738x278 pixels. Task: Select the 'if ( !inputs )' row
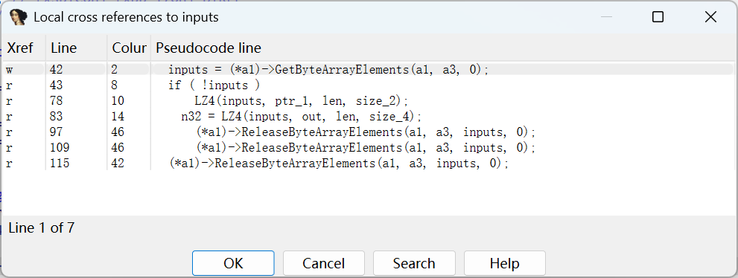pos(368,85)
